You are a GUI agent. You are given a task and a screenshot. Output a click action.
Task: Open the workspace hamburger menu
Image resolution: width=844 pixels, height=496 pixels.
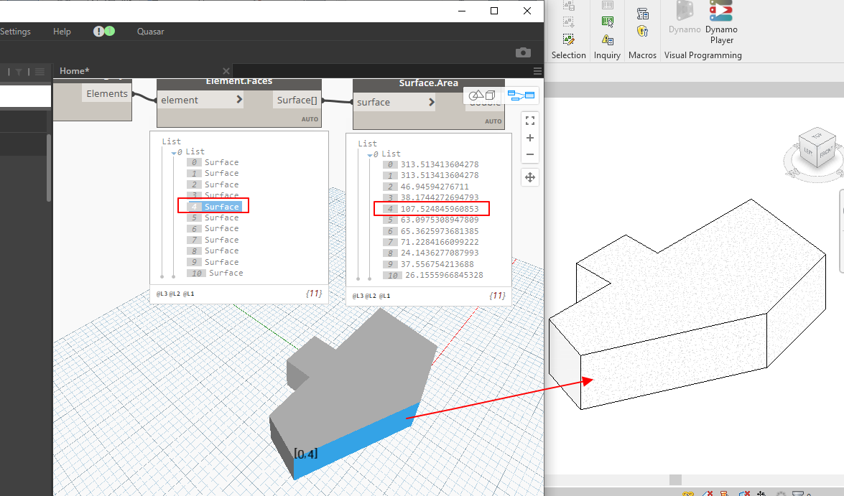tap(537, 71)
